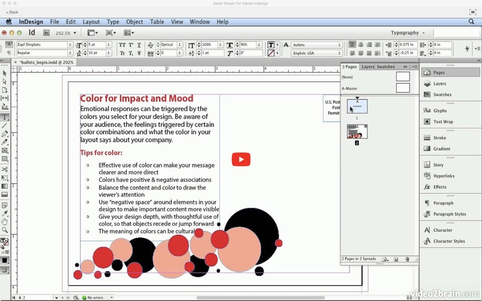The width and height of the screenshot is (482, 301).
Task: Align paragraph text left
Action: 352,45
